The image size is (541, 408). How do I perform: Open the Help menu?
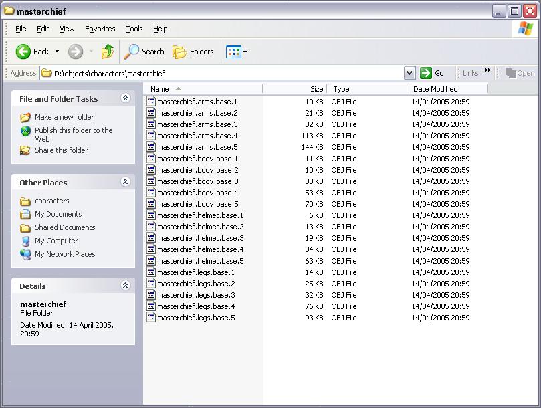click(x=160, y=29)
